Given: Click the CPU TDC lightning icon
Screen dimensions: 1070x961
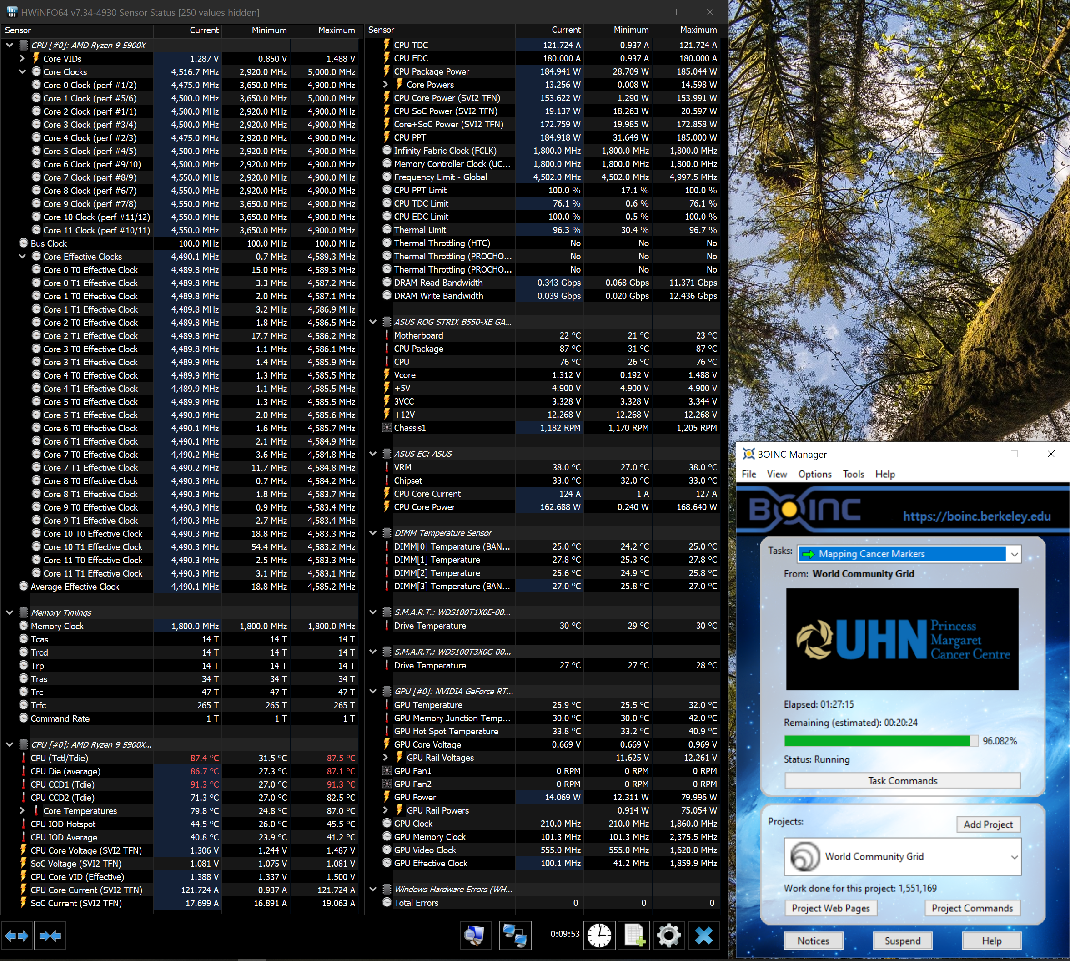Looking at the screenshot, I should (x=387, y=44).
